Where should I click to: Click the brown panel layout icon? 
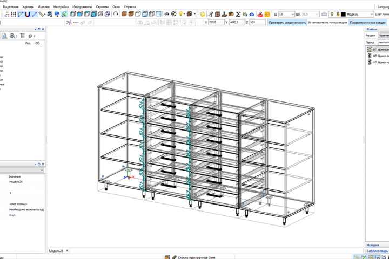[218, 15]
